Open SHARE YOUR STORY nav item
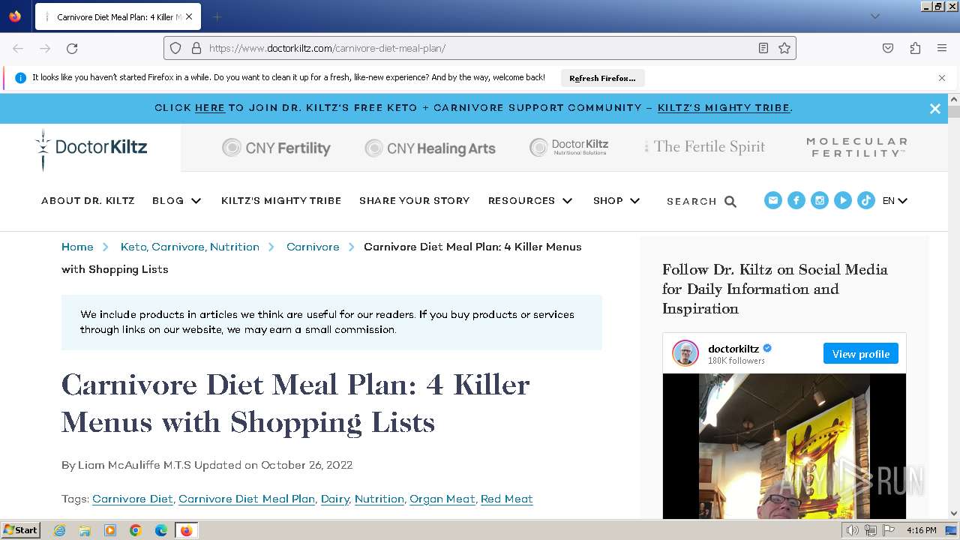The width and height of the screenshot is (960, 540). click(x=414, y=201)
